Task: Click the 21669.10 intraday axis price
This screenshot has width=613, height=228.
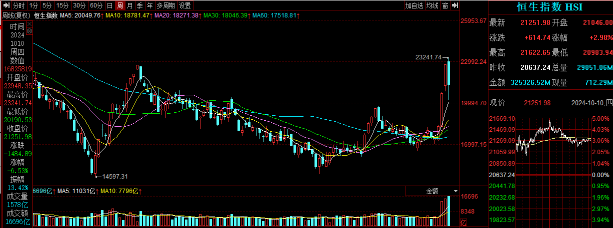Action: (502, 119)
